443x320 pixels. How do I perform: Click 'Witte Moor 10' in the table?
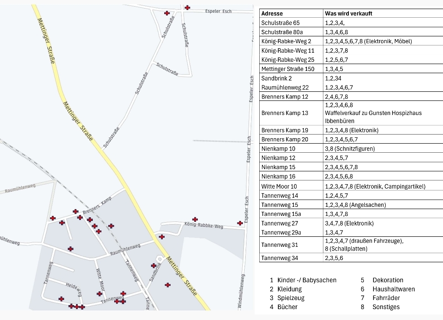[x=291, y=186]
